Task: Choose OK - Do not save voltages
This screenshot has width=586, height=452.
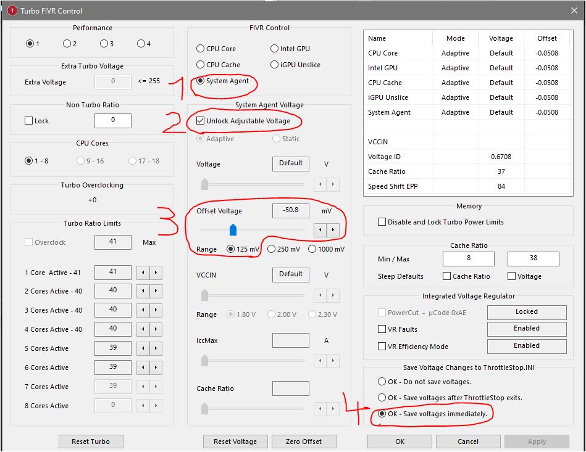Action: pyautogui.click(x=425, y=382)
